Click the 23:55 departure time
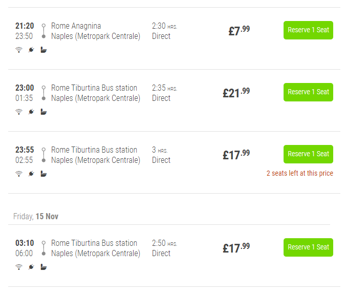 tap(25, 150)
